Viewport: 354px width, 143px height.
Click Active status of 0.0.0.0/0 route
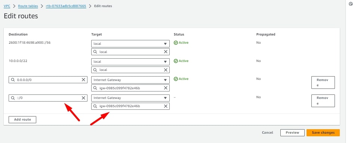pos(181,79)
